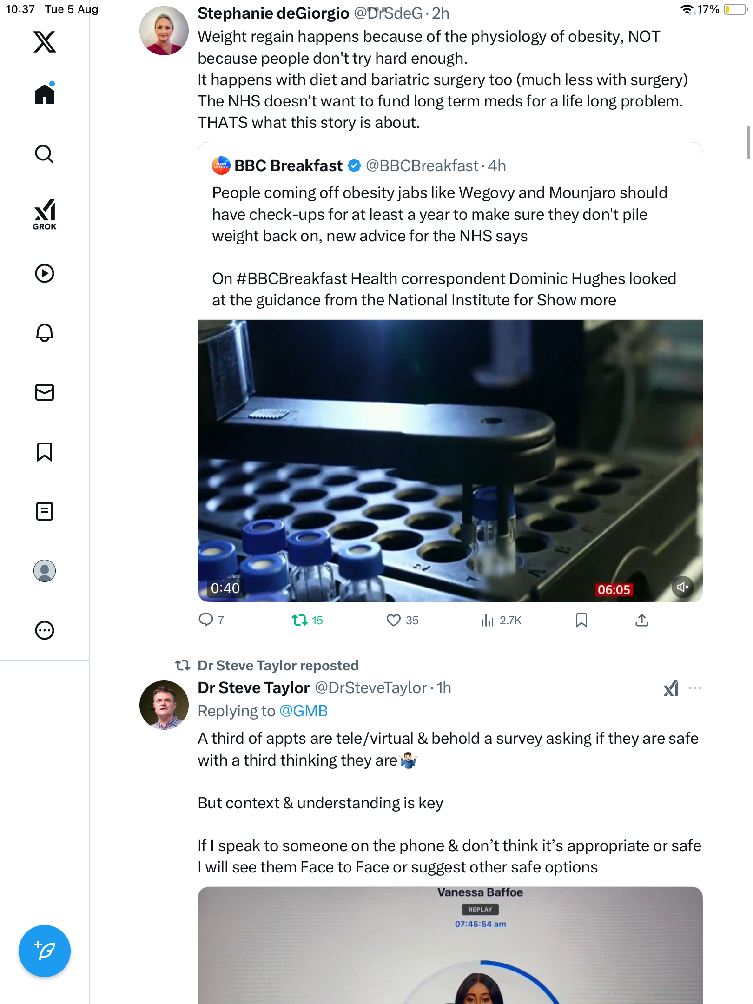Open Bookmarks in the sidebar

pyautogui.click(x=45, y=452)
